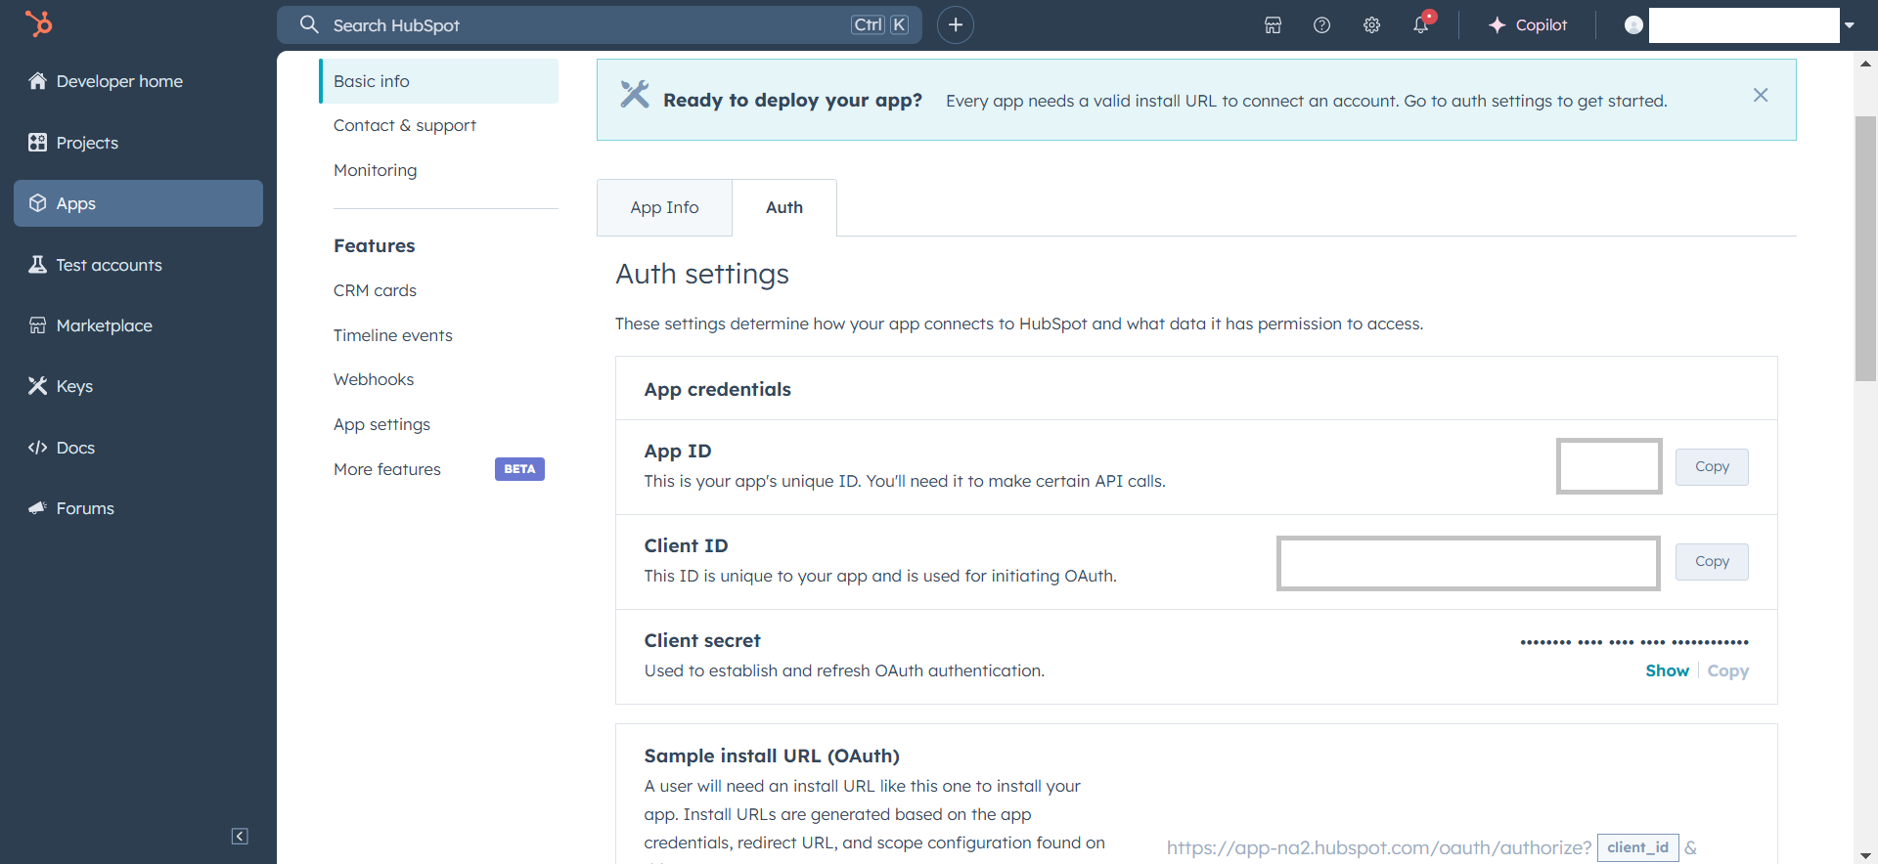Viewport: 1878px width, 864px height.
Task: Open the settings gear icon
Action: click(x=1371, y=25)
